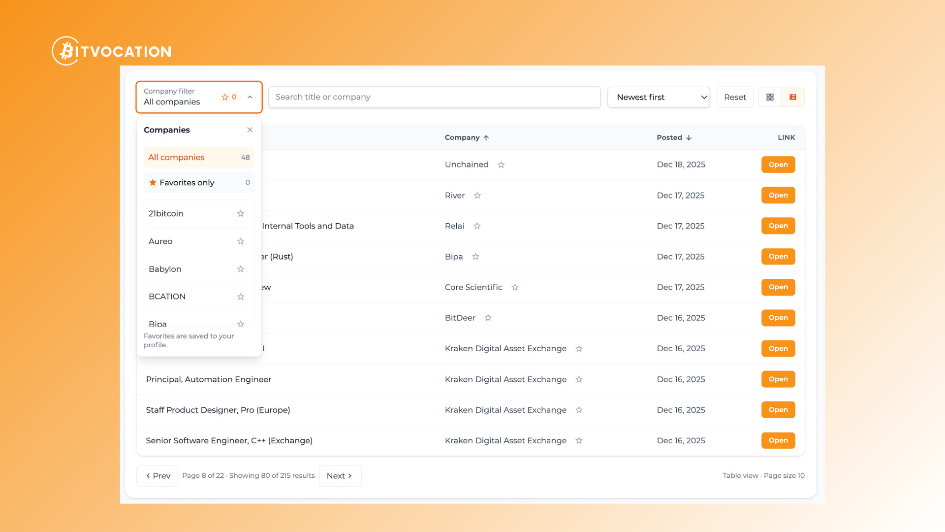The height and width of the screenshot is (532, 945).
Task: Click the Bitvocation logo
Action: 112,51
